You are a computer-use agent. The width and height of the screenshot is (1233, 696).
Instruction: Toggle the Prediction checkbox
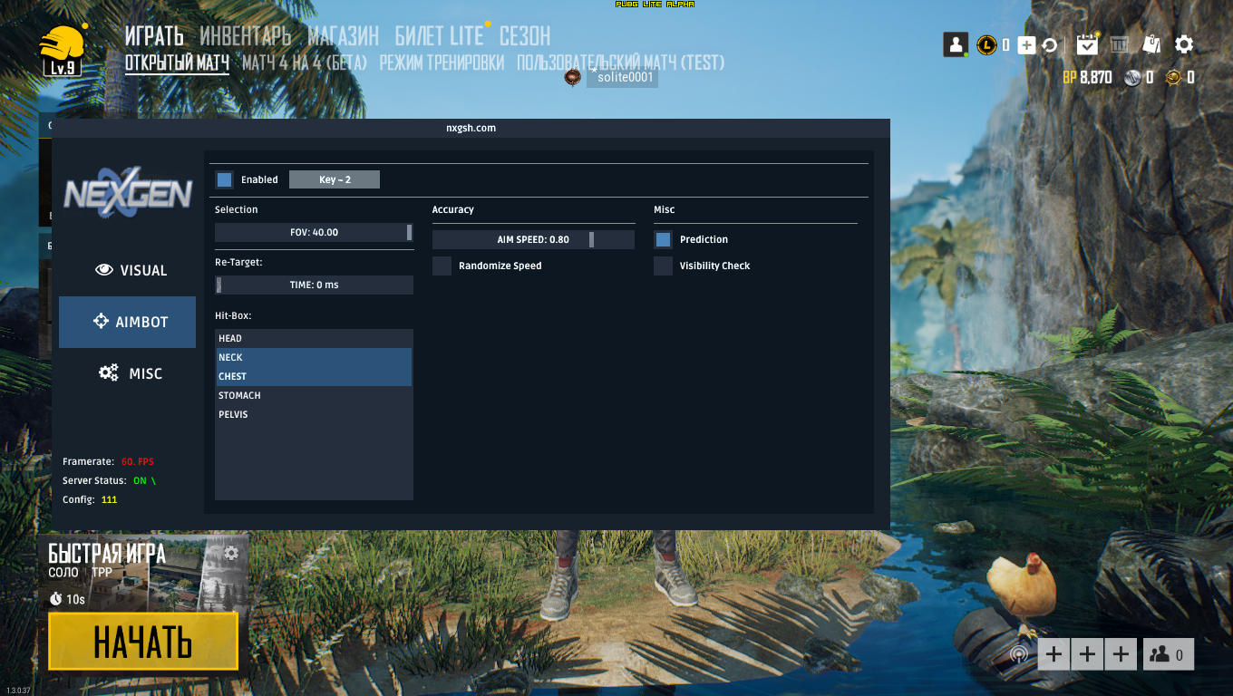click(x=663, y=239)
